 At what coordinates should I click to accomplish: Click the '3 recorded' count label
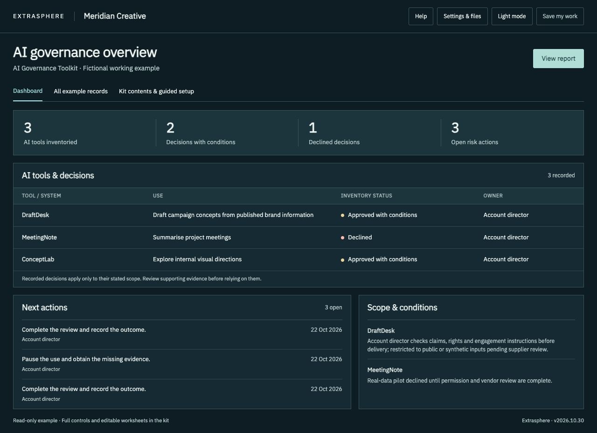[561, 175]
